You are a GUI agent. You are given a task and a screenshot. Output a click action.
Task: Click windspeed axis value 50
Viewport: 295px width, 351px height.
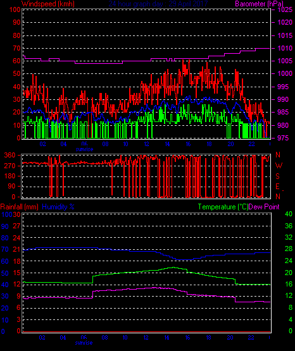(x=17, y=73)
